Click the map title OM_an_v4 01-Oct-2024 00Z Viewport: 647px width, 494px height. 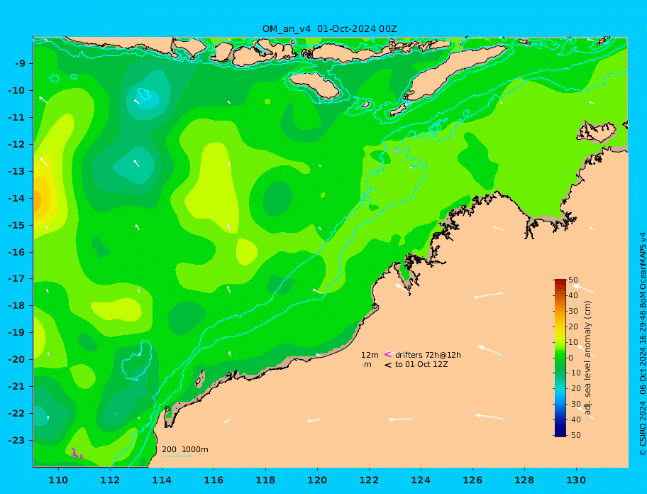pos(330,29)
